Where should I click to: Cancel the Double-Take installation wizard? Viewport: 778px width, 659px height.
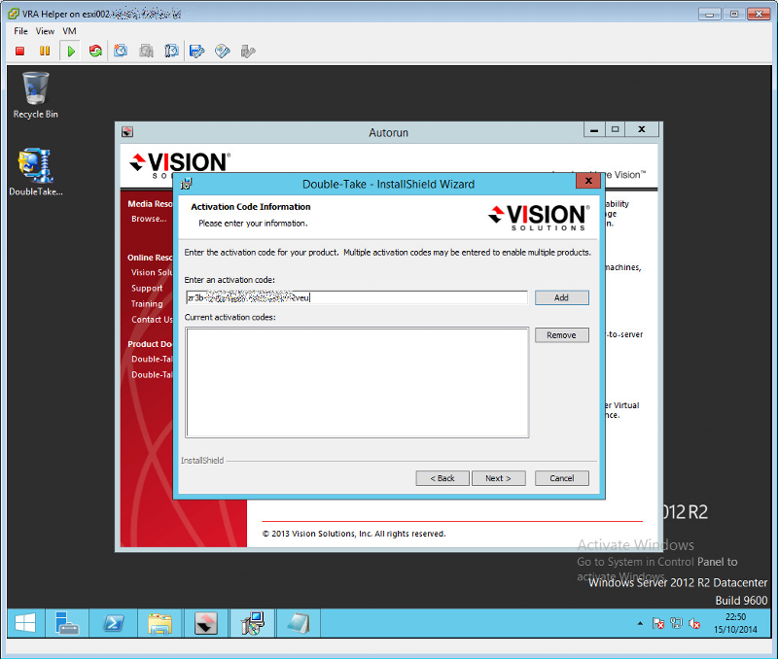(x=562, y=478)
